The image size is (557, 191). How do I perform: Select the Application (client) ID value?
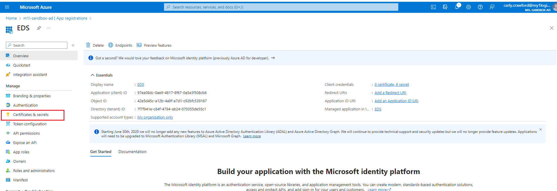(172, 93)
